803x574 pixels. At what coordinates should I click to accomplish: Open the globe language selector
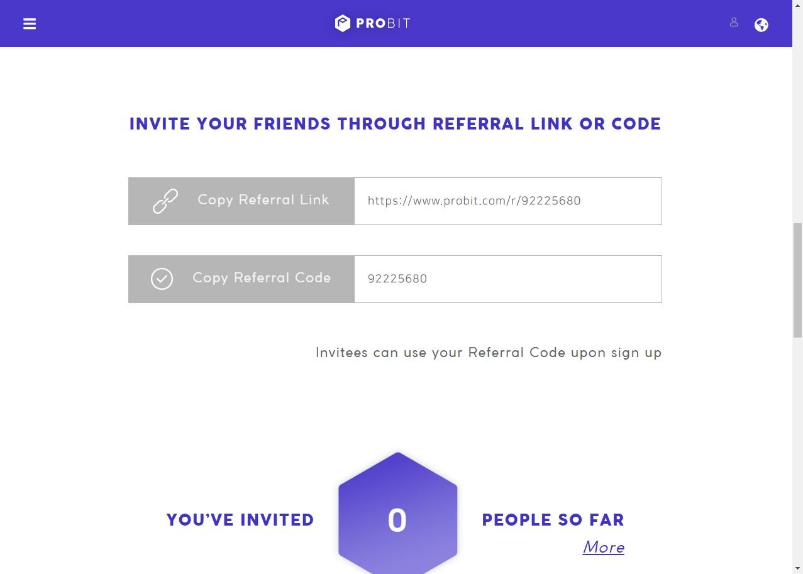(x=761, y=25)
